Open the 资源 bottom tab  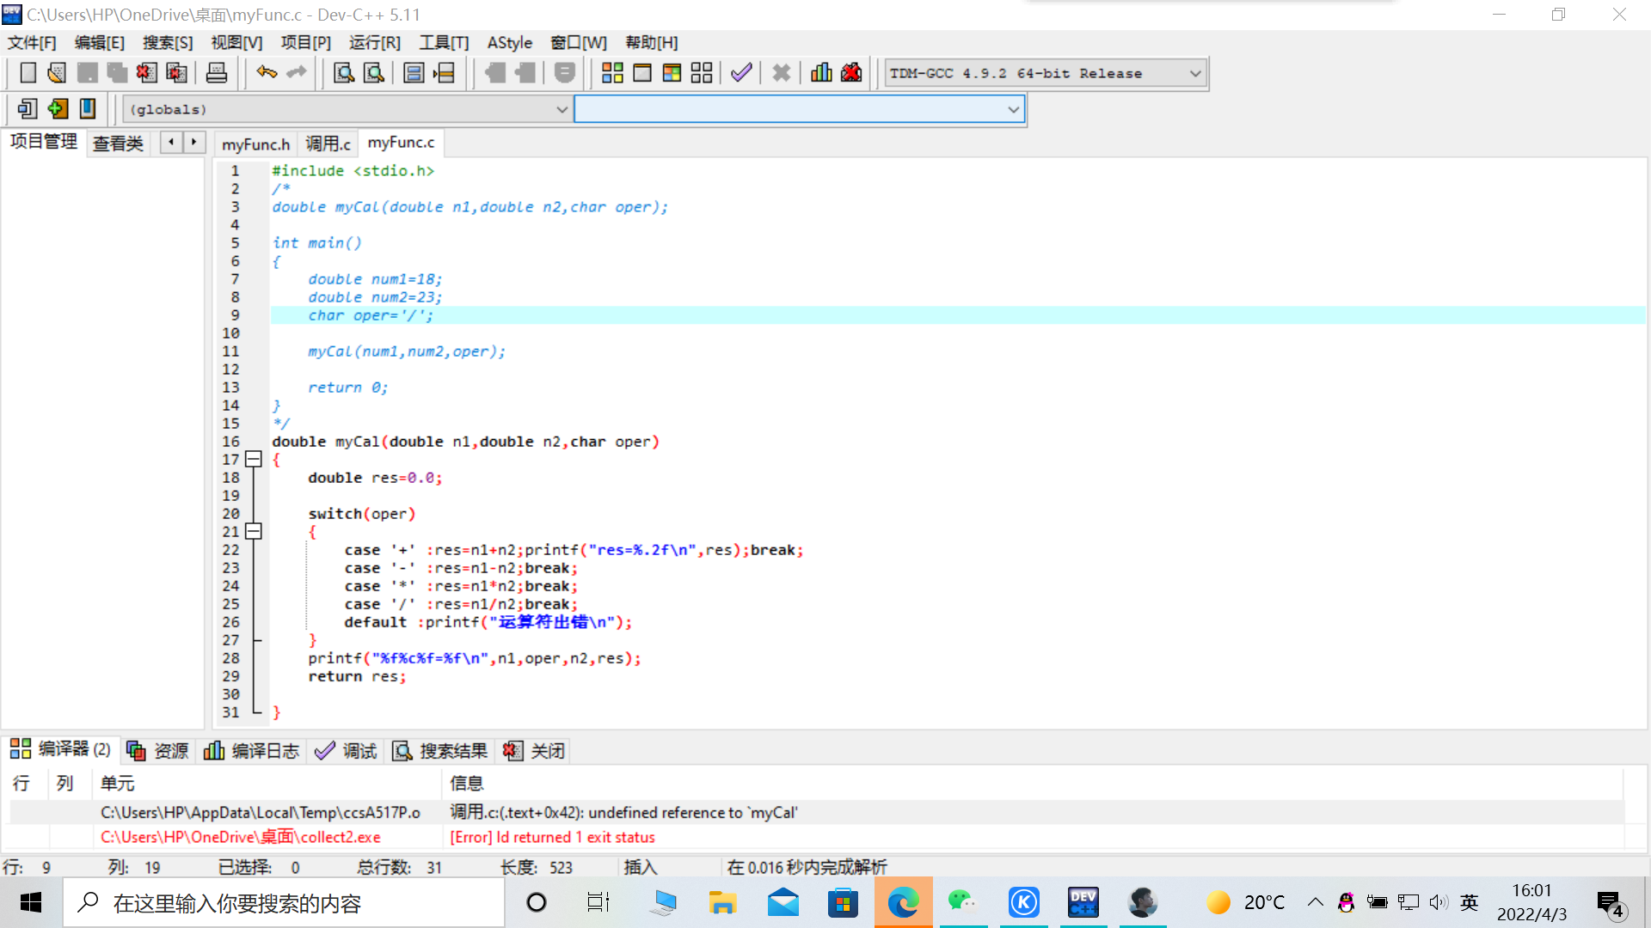click(158, 751)
